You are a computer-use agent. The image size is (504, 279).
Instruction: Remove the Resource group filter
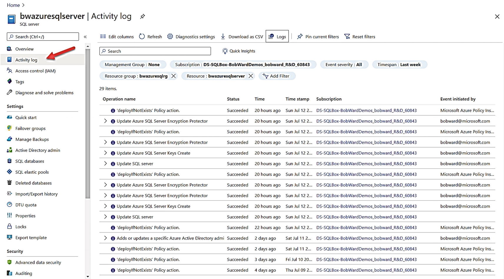point(174,76)
